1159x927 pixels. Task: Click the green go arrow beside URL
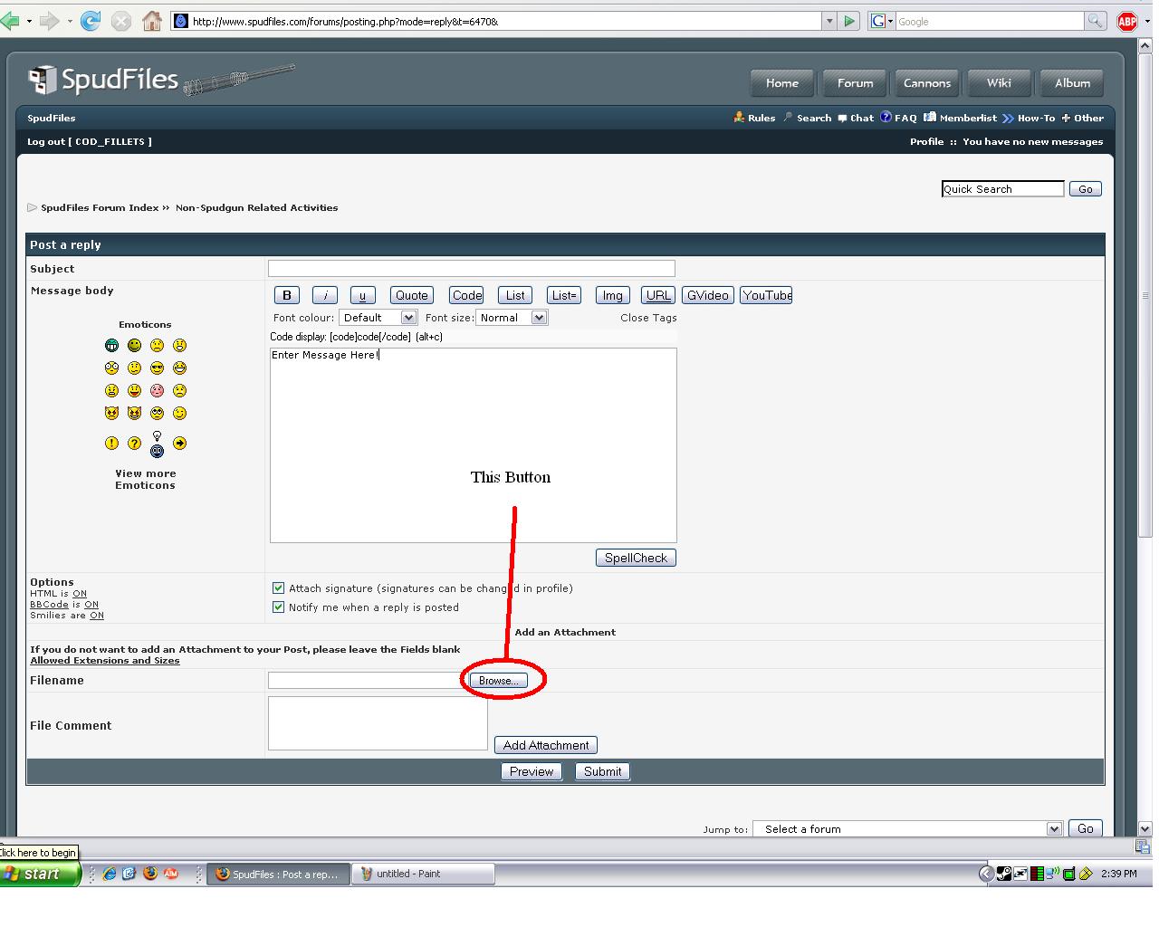(x=849, y=21)
